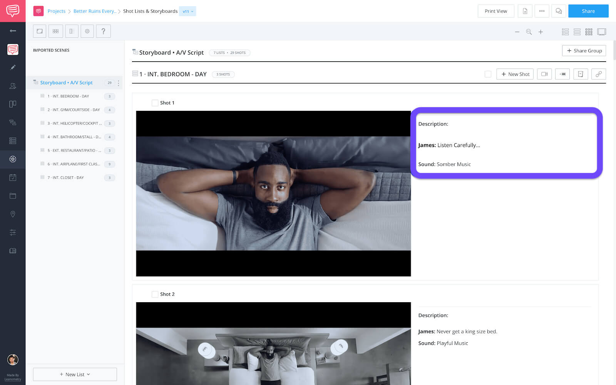Select the grid layout toolbar icon

(x=55, y=31)
